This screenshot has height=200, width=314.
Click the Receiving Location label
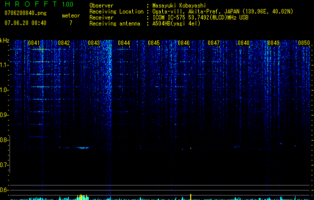click(x=116, y=11)
